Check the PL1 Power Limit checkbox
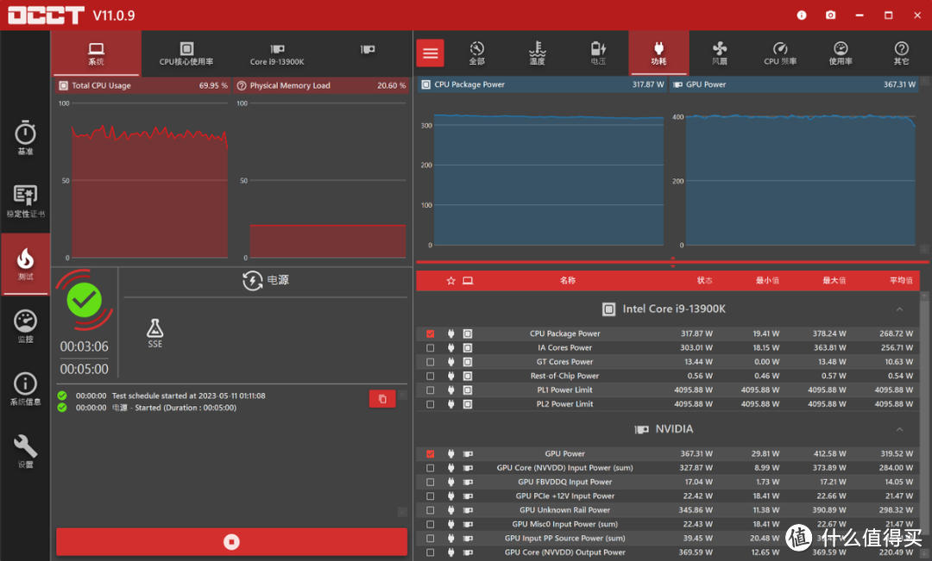Image resolution: width=932 pixels, height=561 pixels. pos(431,390)
